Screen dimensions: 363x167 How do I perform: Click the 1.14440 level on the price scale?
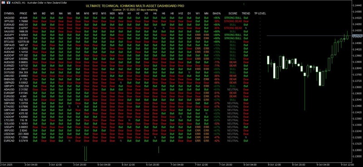[357, 5]
